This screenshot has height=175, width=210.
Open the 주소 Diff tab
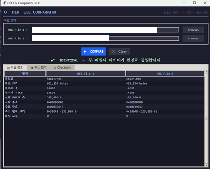click(39, 67)
